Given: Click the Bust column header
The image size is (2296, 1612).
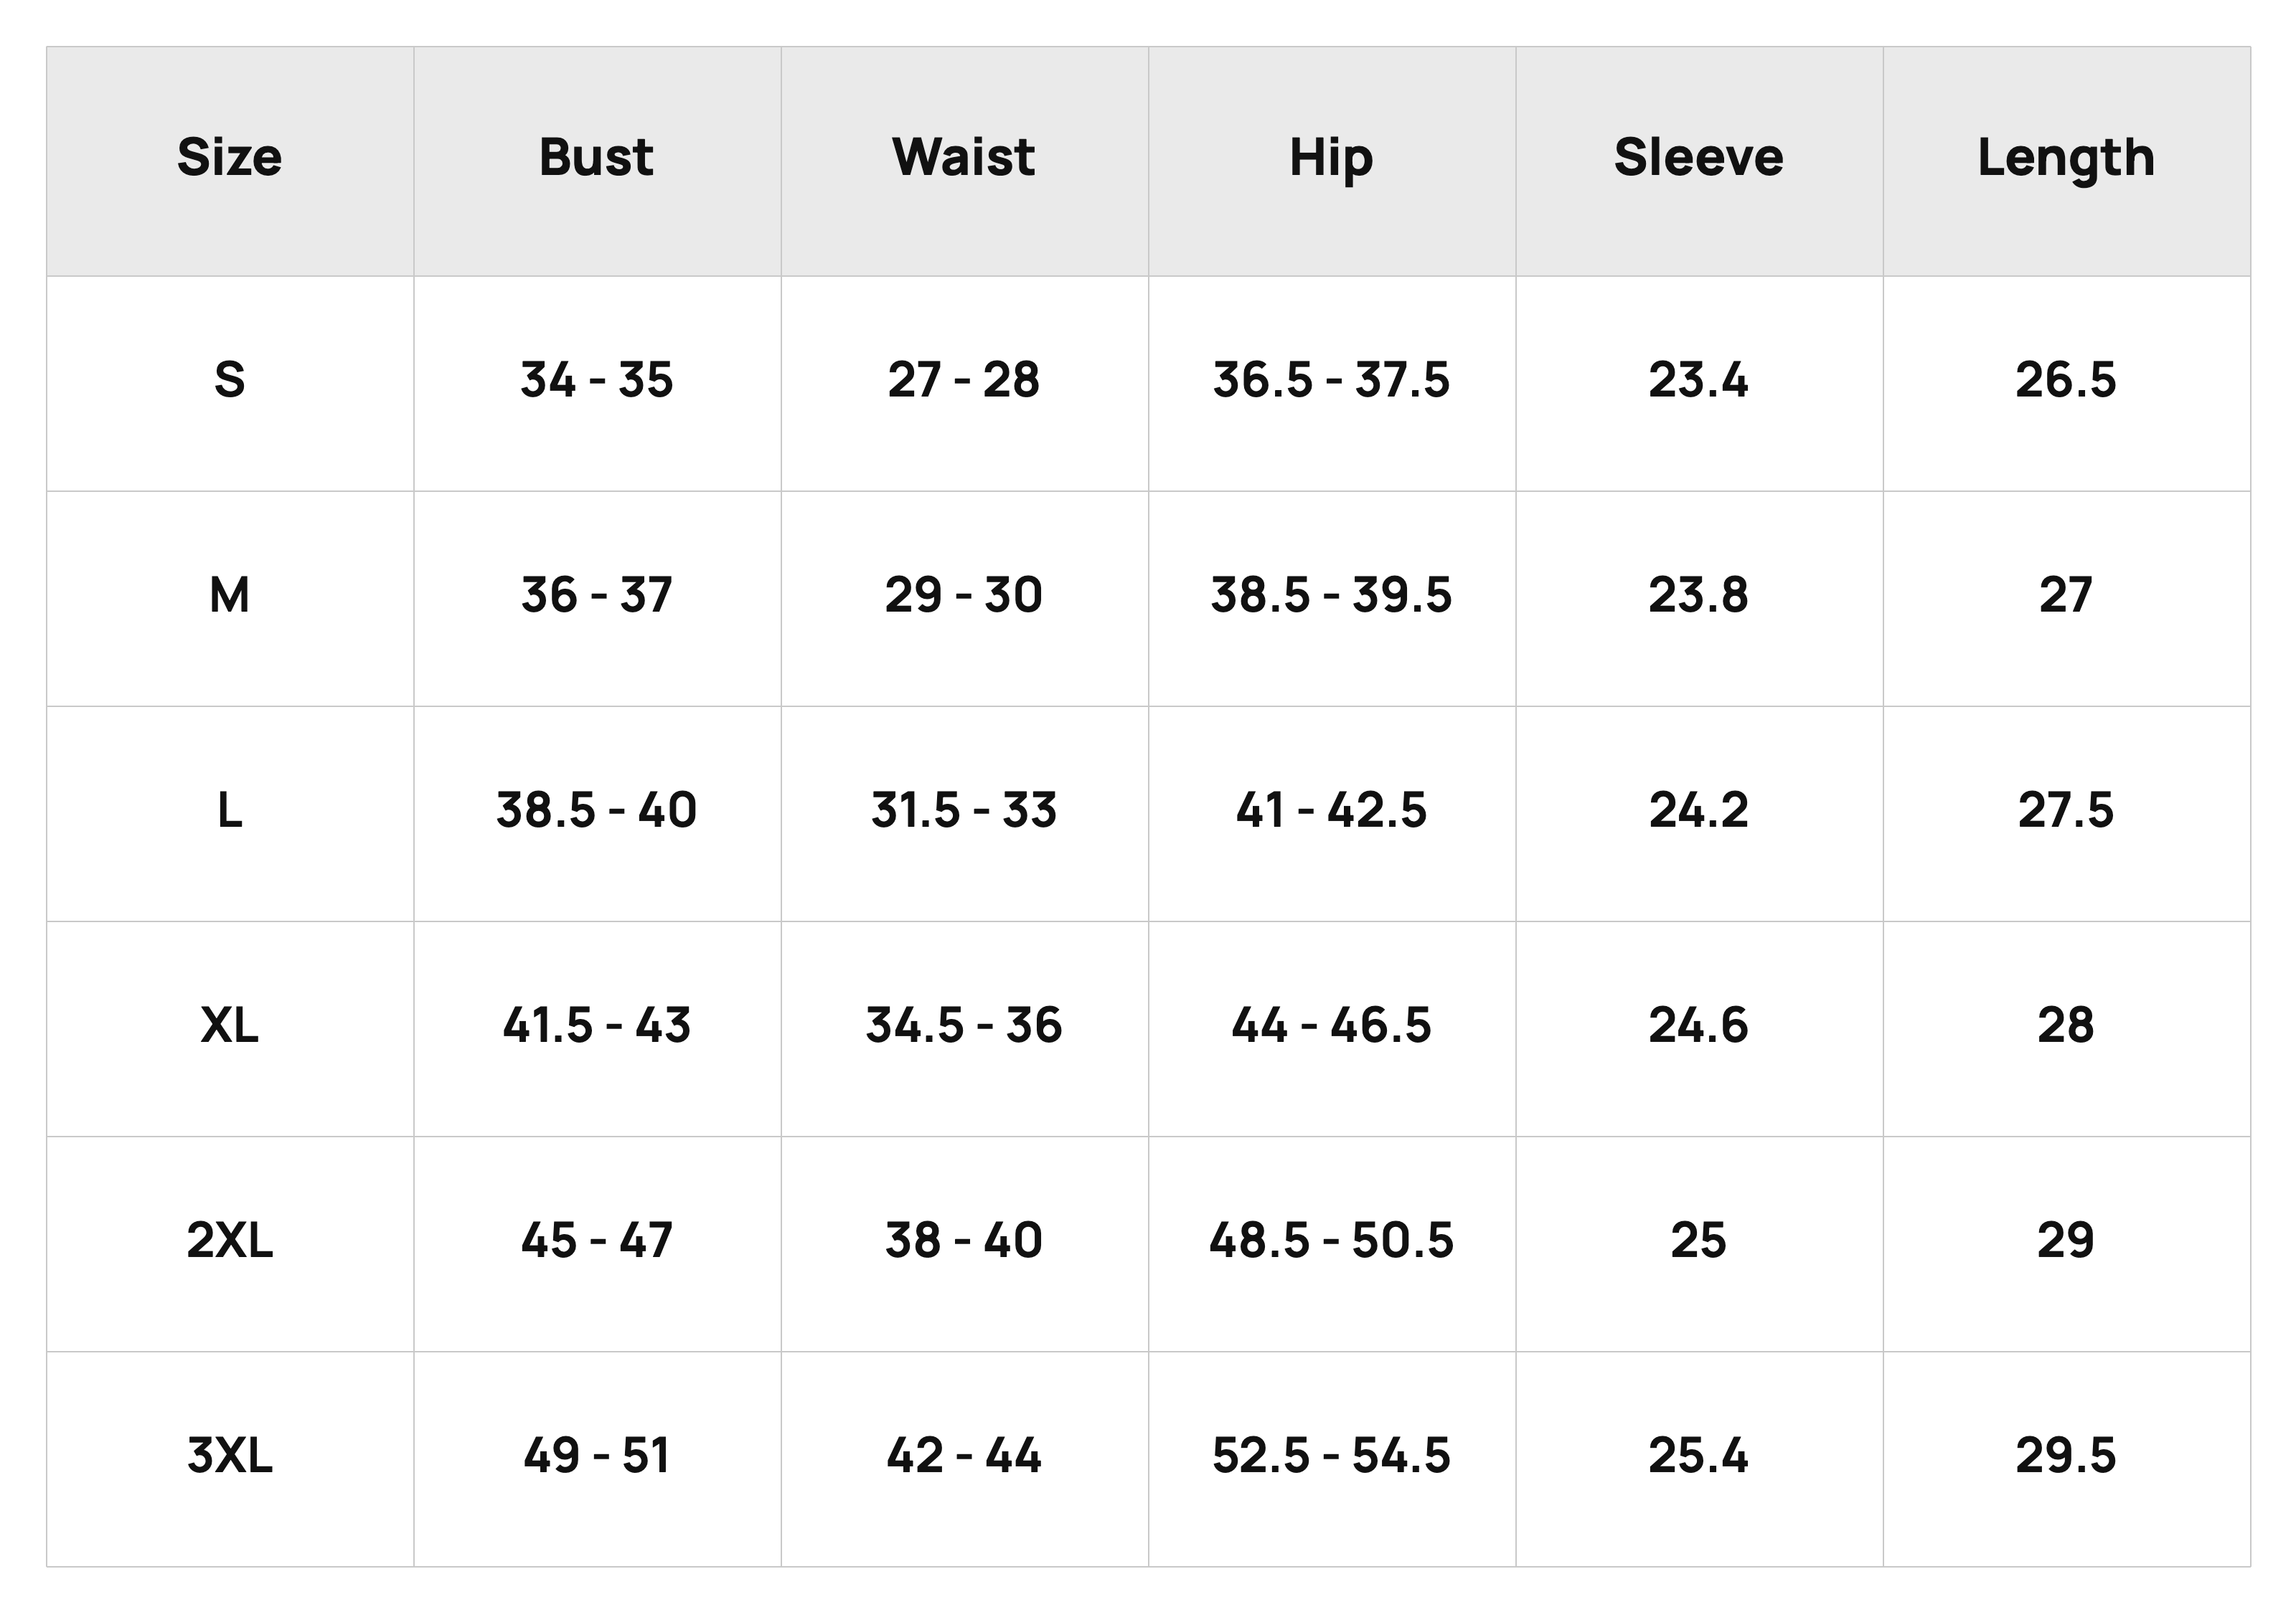Looking at the screenshot, I should coord(597,157).
